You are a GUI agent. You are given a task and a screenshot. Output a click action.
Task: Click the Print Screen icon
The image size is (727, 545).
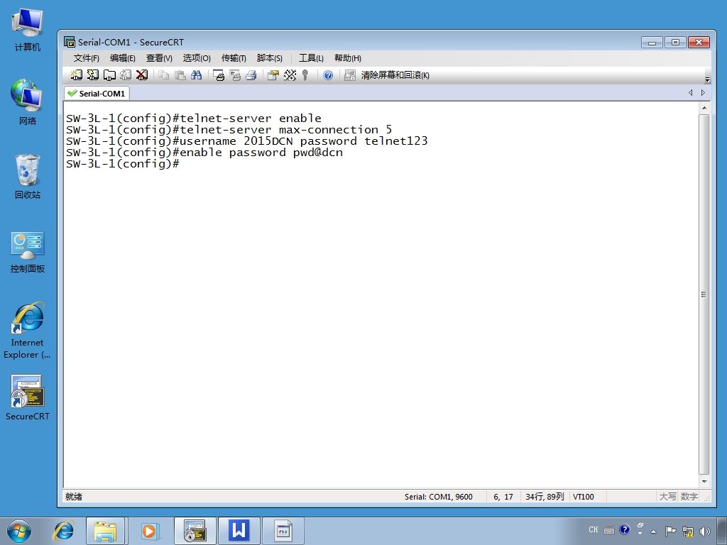[219, 75]
